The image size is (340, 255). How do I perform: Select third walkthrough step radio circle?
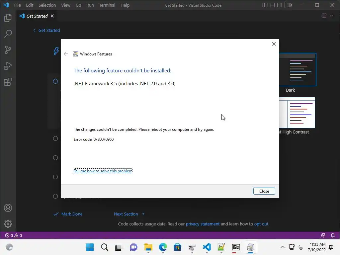coord(55,158)
